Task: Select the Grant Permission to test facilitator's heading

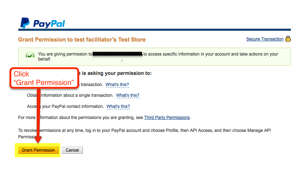Action: coord(82,39)
